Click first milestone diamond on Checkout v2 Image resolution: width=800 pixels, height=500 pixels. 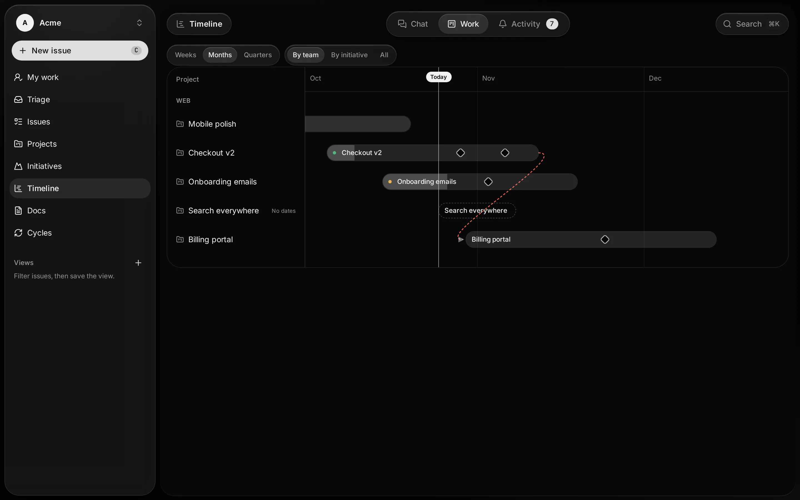coord(461,153)
